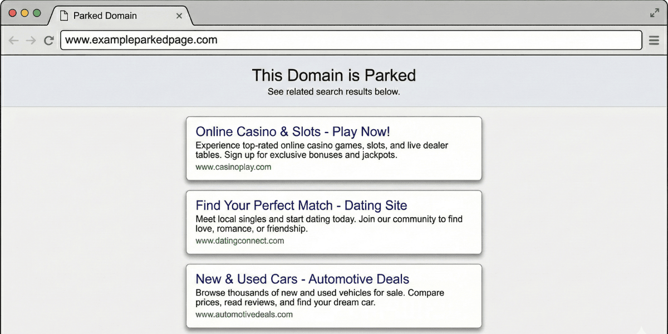Click the www.casinoplay.com URL
This screenshot has height=334, width=668.
coord(233,166)
